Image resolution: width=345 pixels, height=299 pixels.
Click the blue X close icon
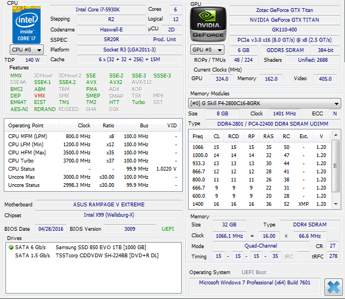tap(333, 287)
